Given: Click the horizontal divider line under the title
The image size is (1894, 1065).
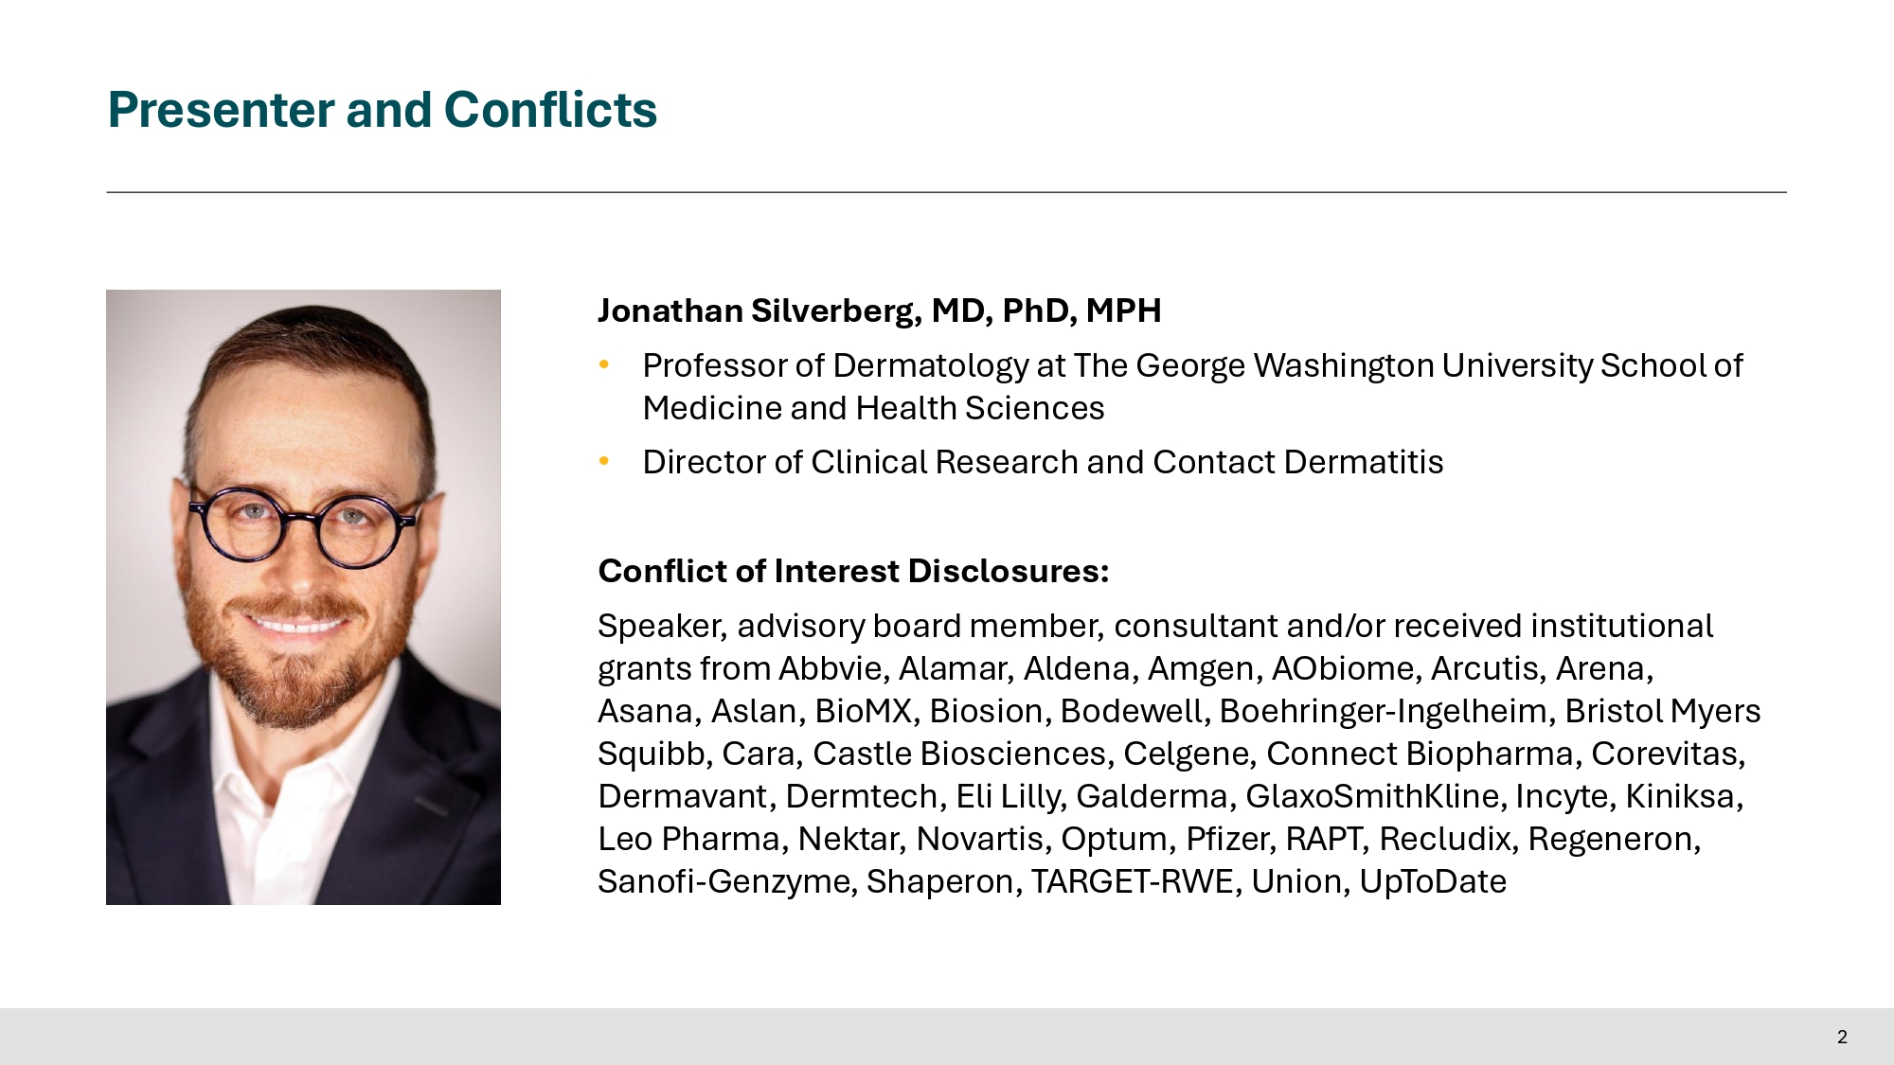Looking at the screenshot, I should pos(947,192).
